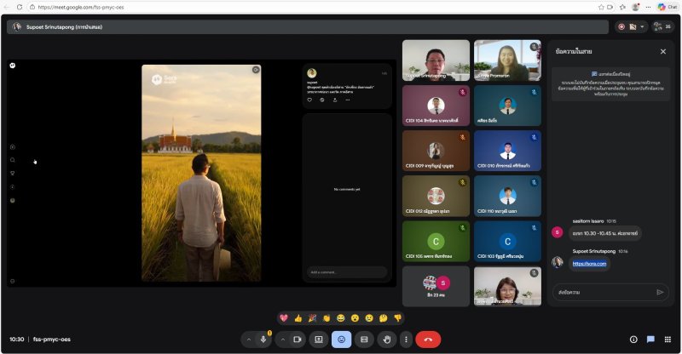Click the present screen button
This screenshot has width=682, height=354.
318,339
